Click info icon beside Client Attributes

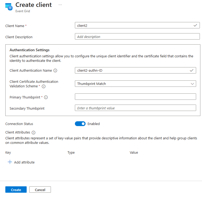34,132
